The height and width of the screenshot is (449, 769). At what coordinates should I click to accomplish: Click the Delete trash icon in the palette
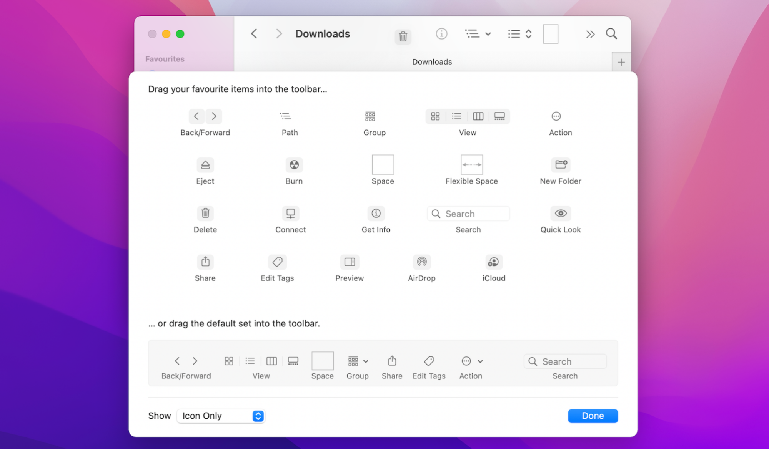205,213
